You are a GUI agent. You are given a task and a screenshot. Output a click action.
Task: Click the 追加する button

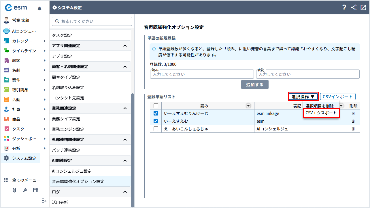point(255,84)
